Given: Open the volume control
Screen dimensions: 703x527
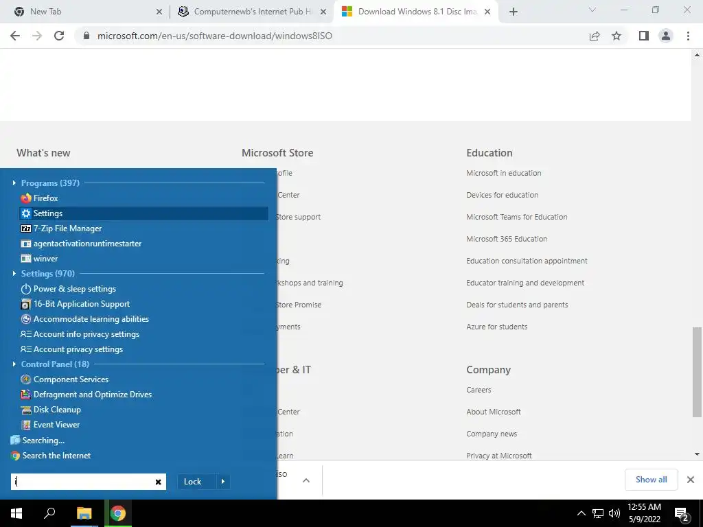Looking at the screenshot, I should click(x=614, y=513).
